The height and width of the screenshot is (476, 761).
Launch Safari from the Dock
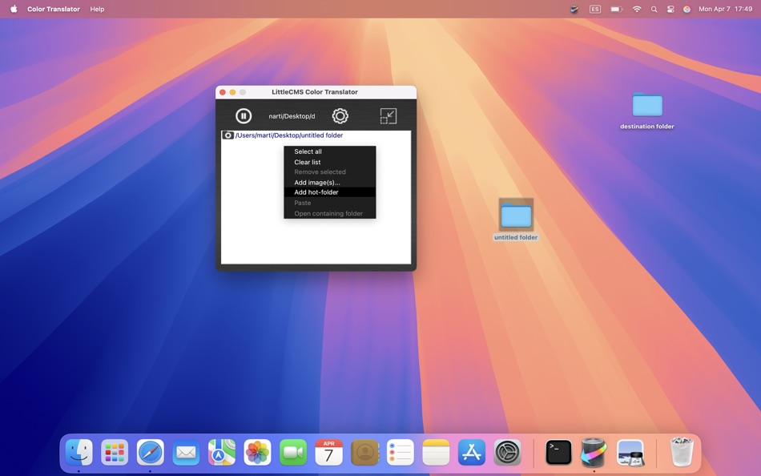click(x=150, y=452)
